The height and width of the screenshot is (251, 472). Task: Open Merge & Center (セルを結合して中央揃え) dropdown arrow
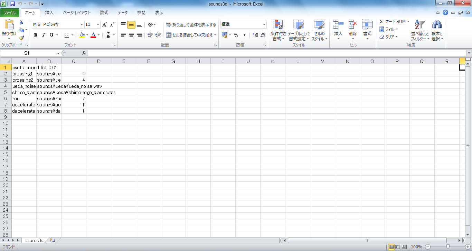215,35
